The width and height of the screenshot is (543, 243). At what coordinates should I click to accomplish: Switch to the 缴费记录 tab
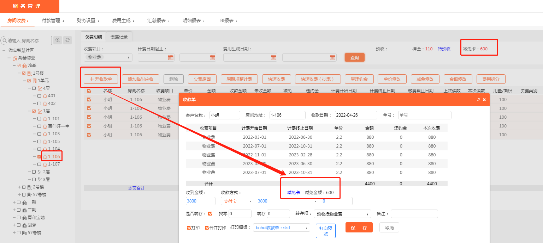[119, 37]
